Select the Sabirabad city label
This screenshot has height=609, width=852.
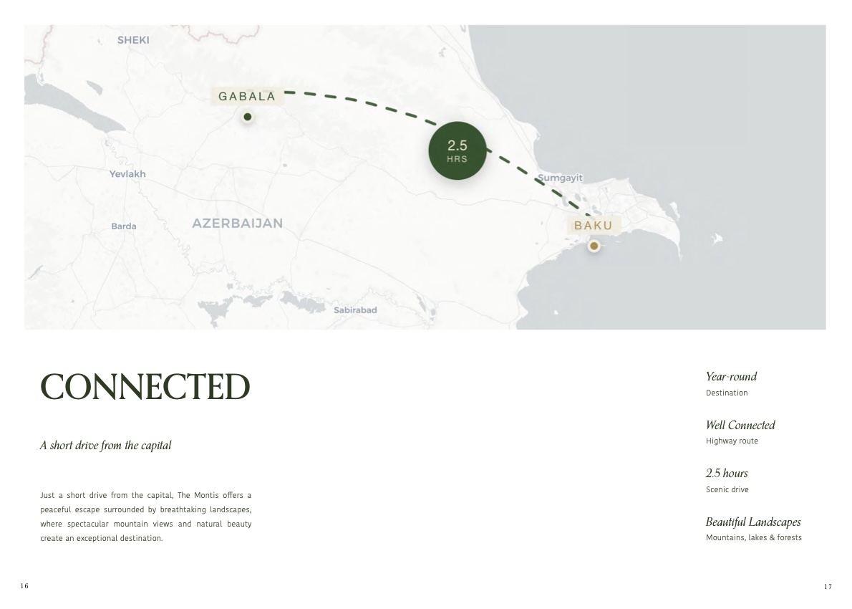click(355, 310)
